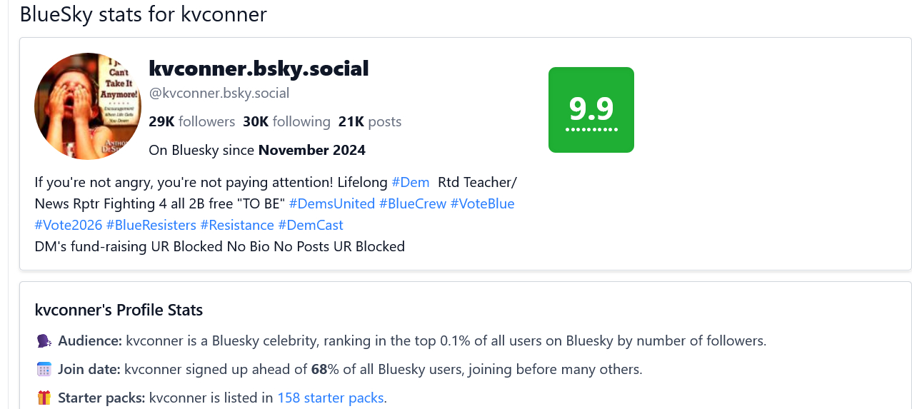Click the gray @kvconner.bsky.social handle

(219, 94)
